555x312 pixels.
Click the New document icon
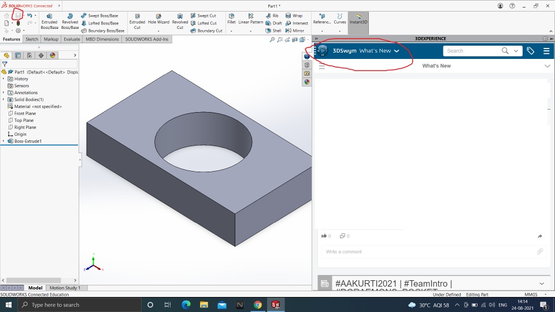(x=6, y=23)
